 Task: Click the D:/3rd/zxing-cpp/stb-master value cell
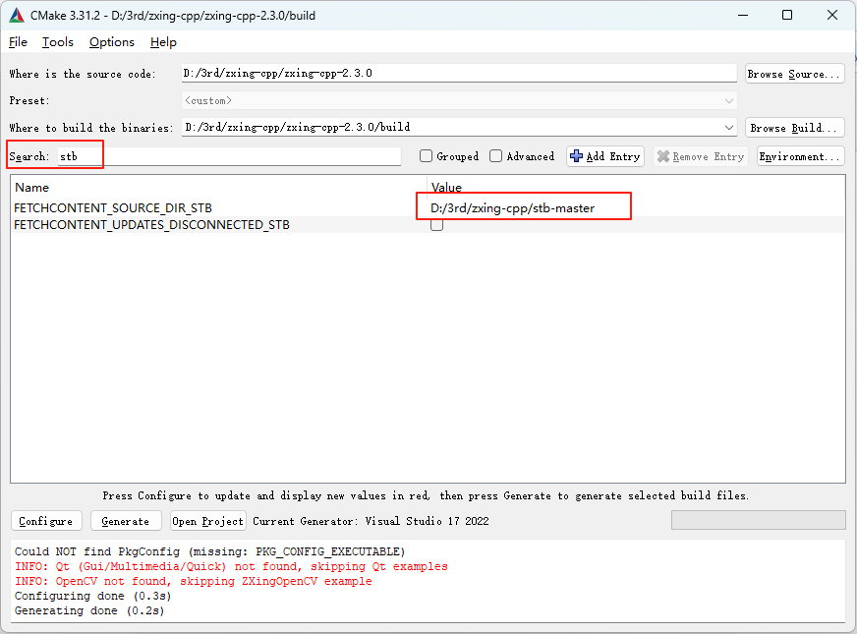click(513, 208)
